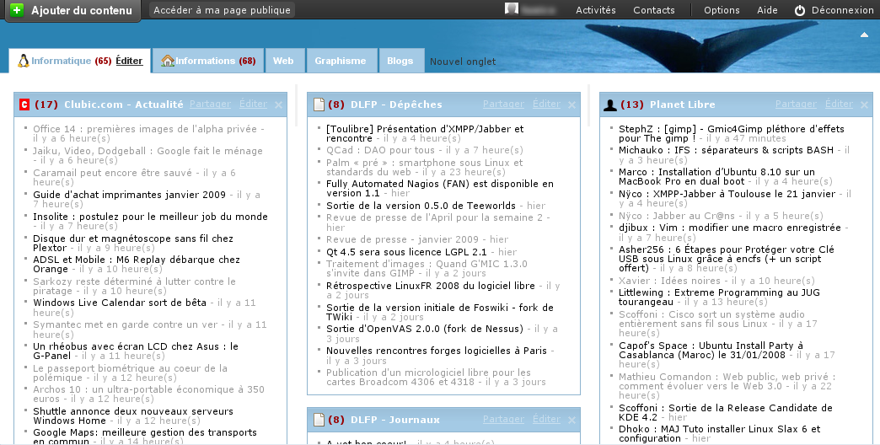The image size is (880, 445).
Task: Click Éditer on DLFP - Journaux widget
Action: (x=547, y=419)
